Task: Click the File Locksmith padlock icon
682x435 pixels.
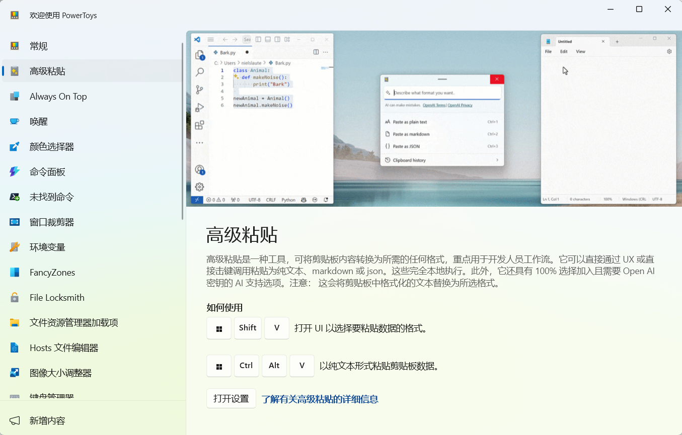Action: click(x=15, y=298)
